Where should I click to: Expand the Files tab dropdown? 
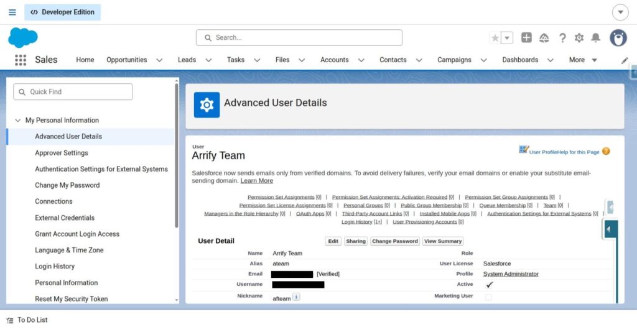tap(302, 60)
